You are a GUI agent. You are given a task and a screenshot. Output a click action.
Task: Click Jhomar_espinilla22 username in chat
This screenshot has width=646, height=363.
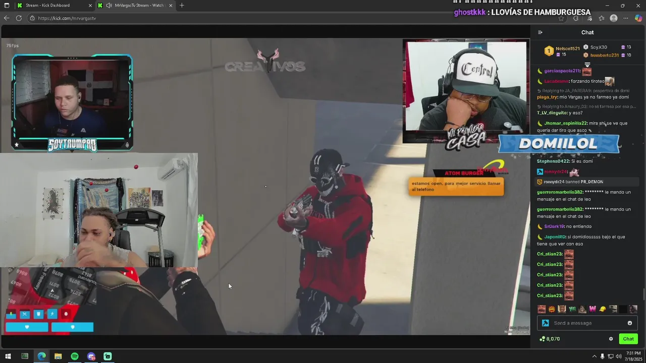click(x=566, y=123)
